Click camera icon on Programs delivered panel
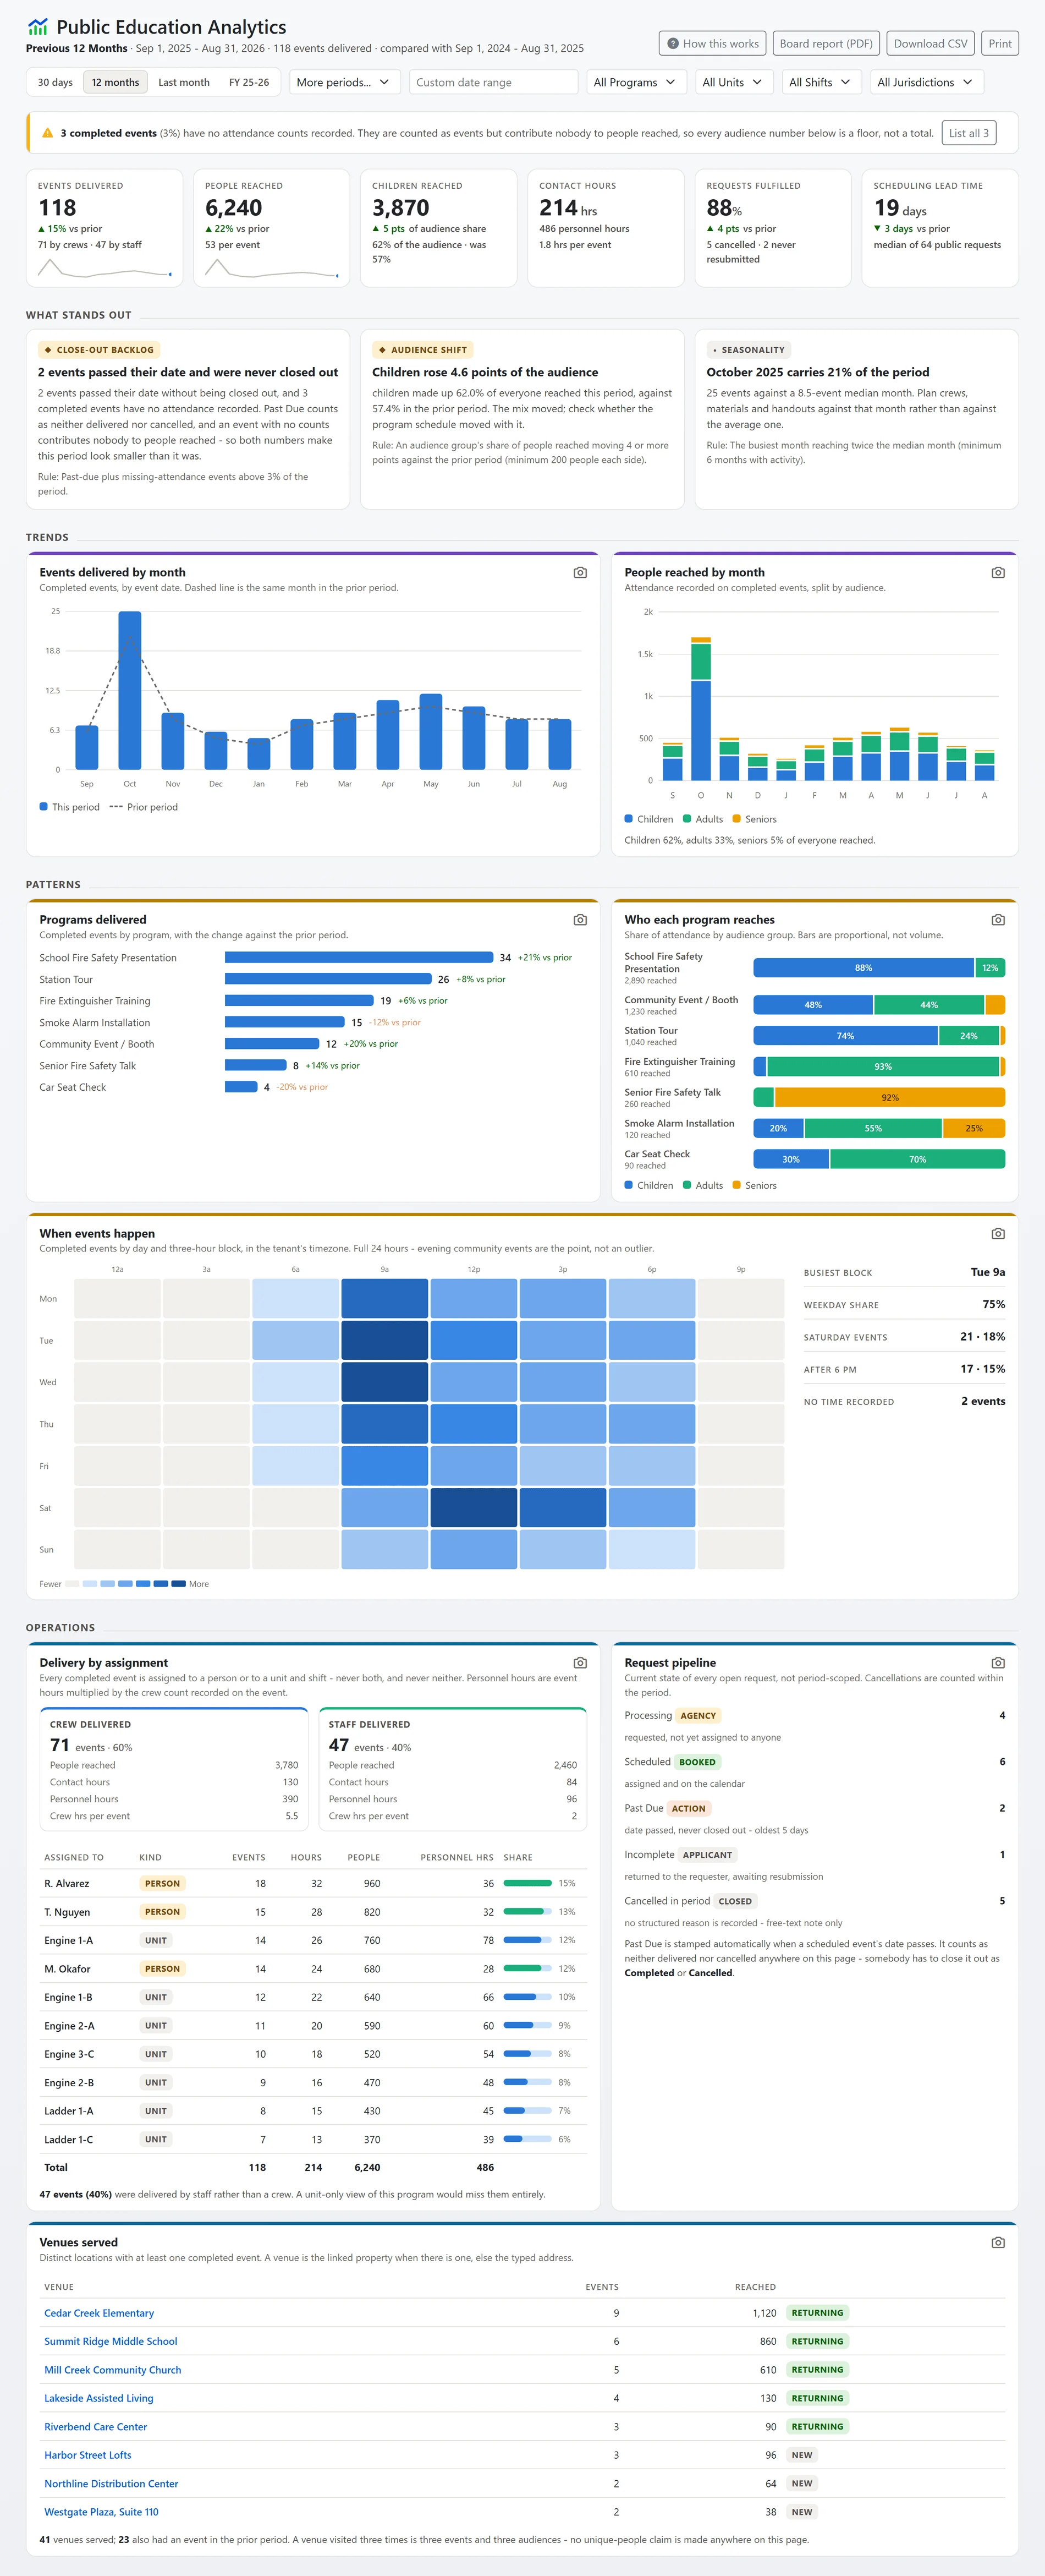Viewport: 1045px width, 2576px height. tap(580, 920)
